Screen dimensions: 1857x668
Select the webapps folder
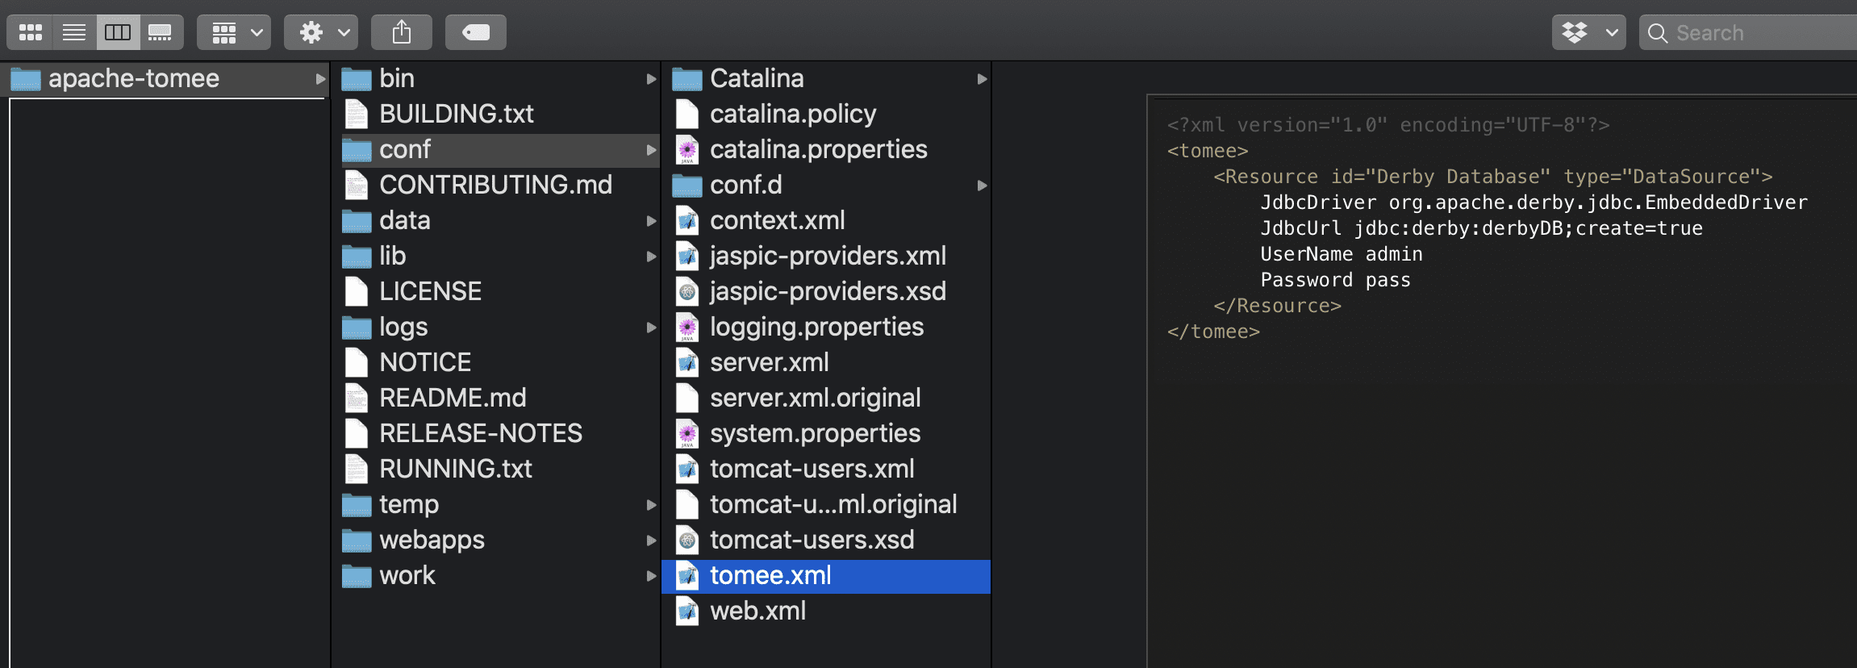pyautogui.click(x=432, y=540)
